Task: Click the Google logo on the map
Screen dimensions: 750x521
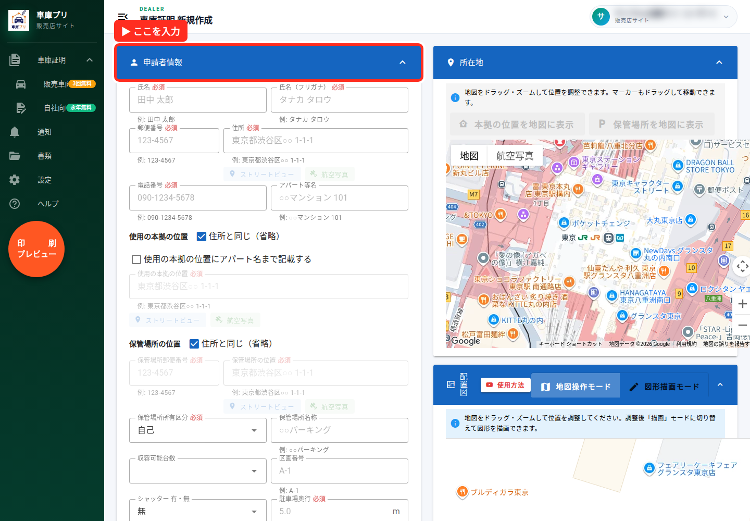Action: 465,341
